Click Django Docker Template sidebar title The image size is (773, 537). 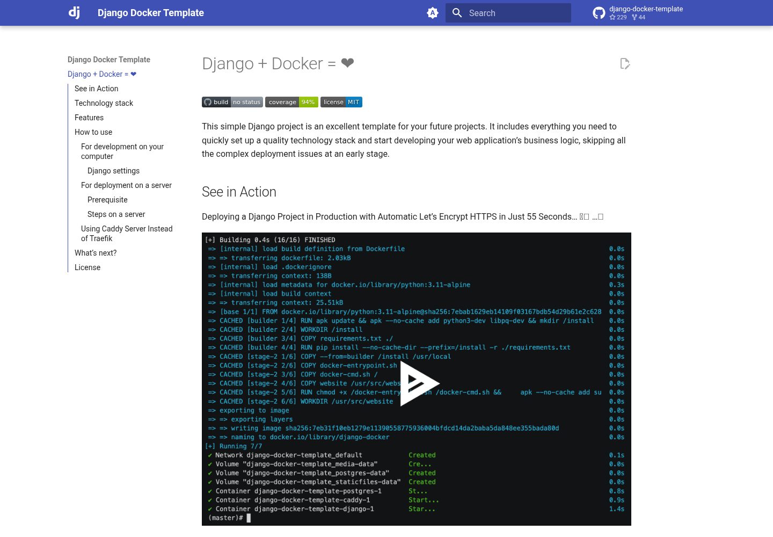[109, 60]
